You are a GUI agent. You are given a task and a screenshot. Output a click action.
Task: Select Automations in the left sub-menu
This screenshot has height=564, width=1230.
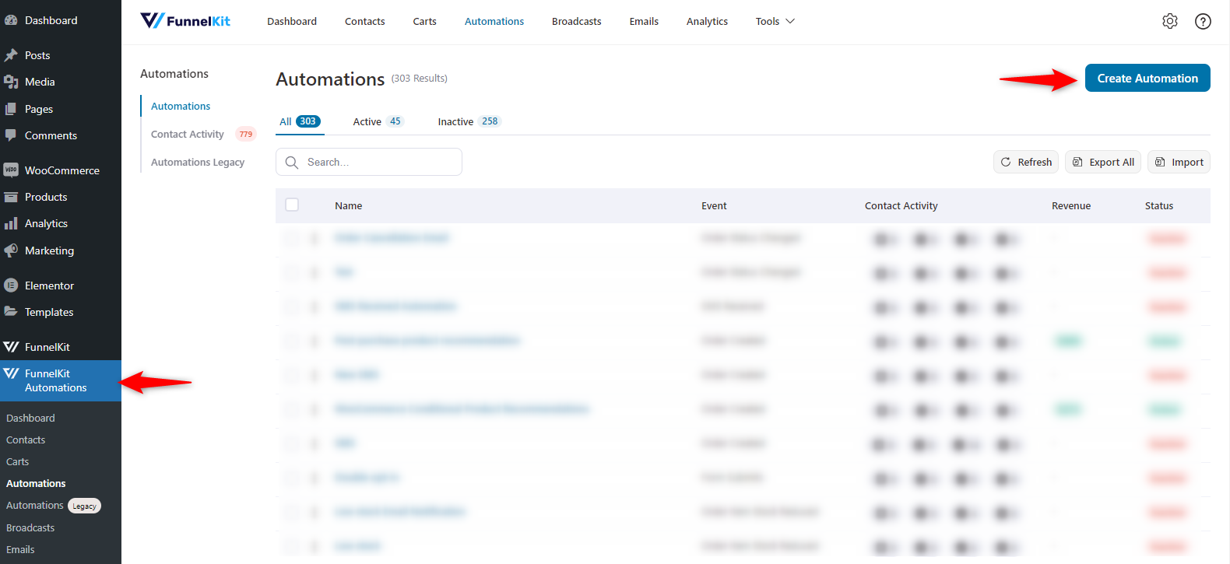pos(181,106)
